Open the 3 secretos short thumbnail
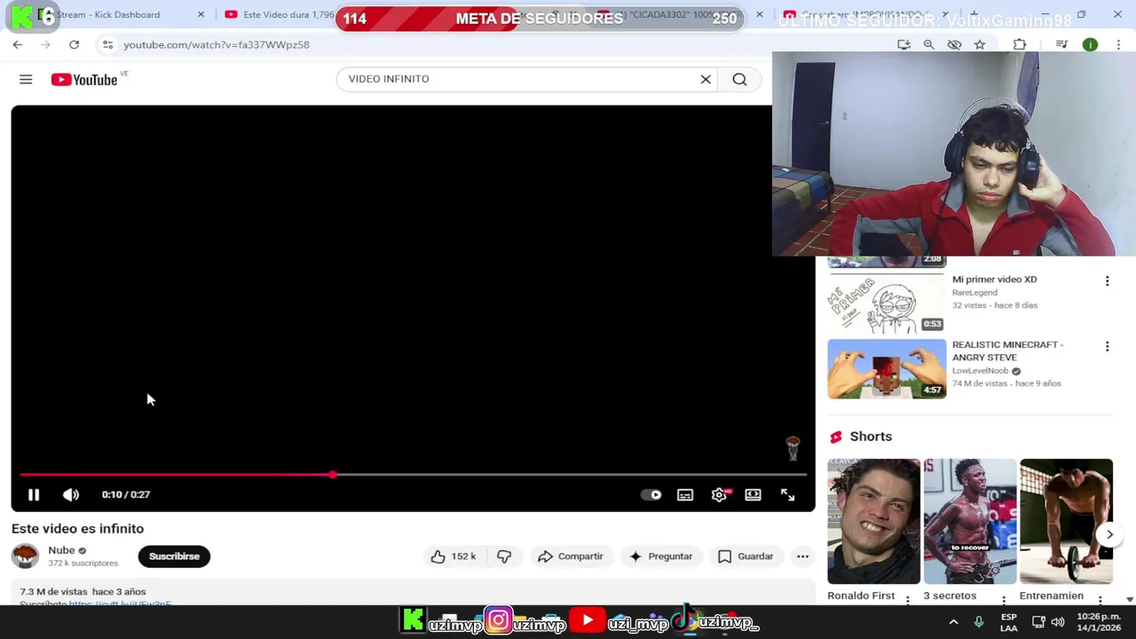Screen dimensions: 1136x639 [970, 521]
